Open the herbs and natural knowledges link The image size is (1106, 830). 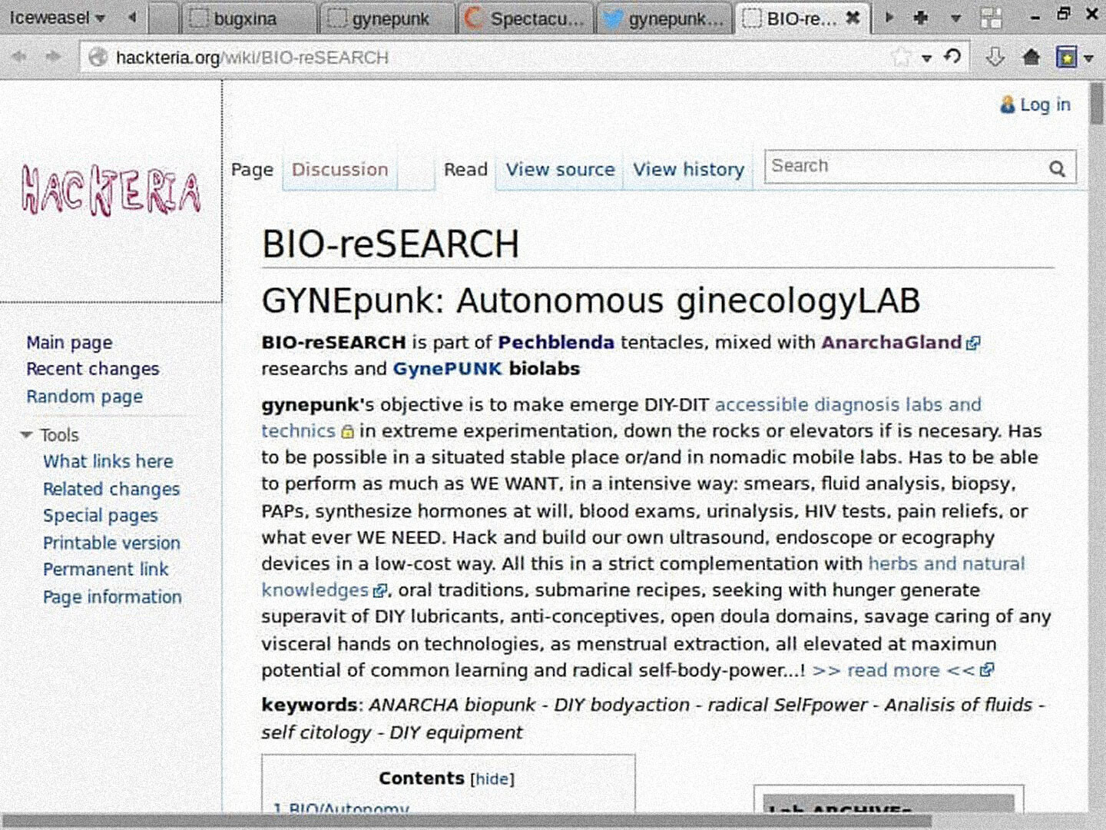point(947,563)
